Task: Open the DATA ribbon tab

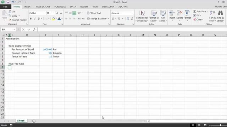Action: click(x=73, y=7)
